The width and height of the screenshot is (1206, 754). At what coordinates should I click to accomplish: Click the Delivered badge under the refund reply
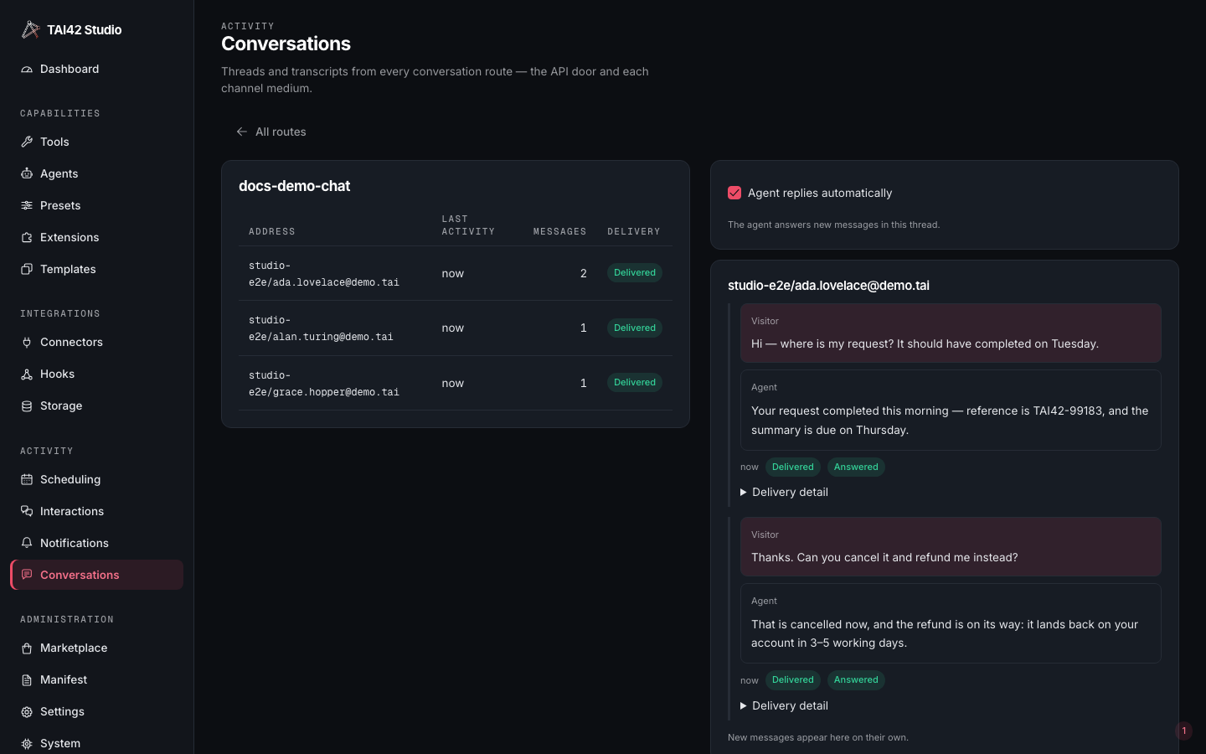pyautogui.click(x=792, y=680)
